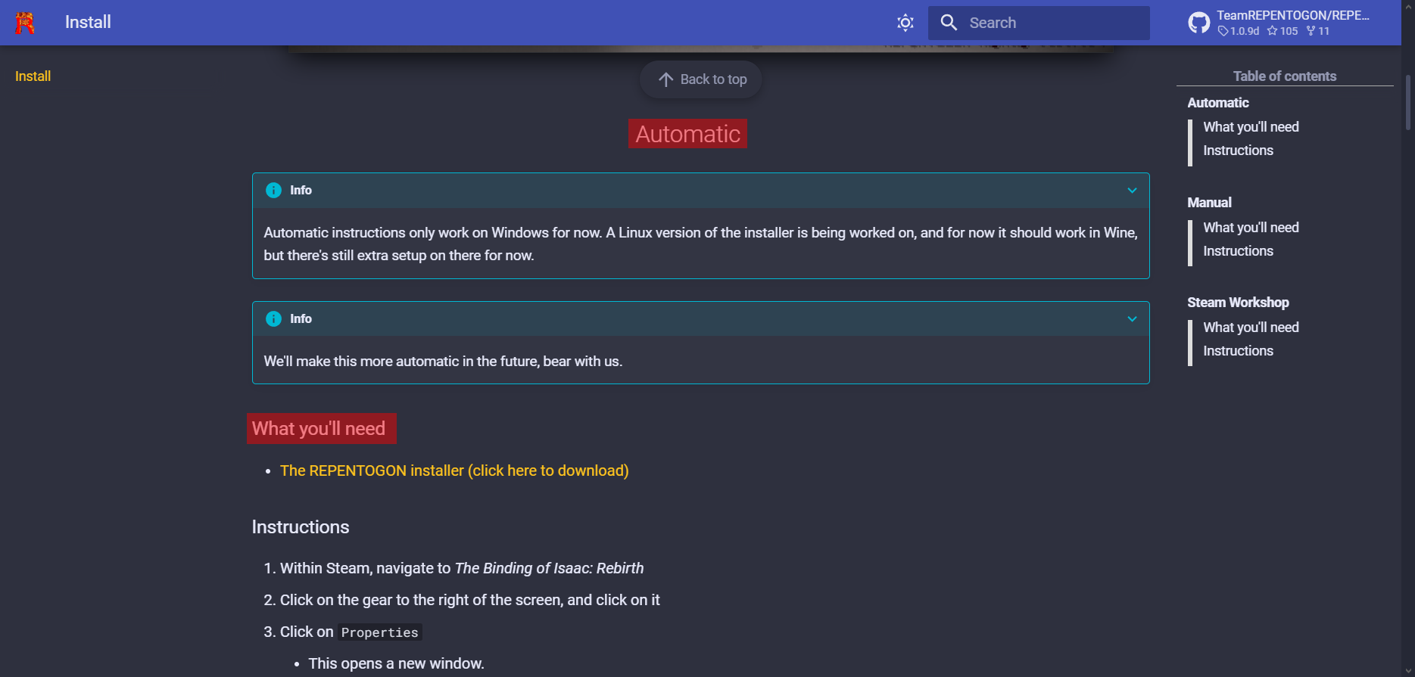
Task: Jump to Automatic in table of contents
Action: point(1217,103)
